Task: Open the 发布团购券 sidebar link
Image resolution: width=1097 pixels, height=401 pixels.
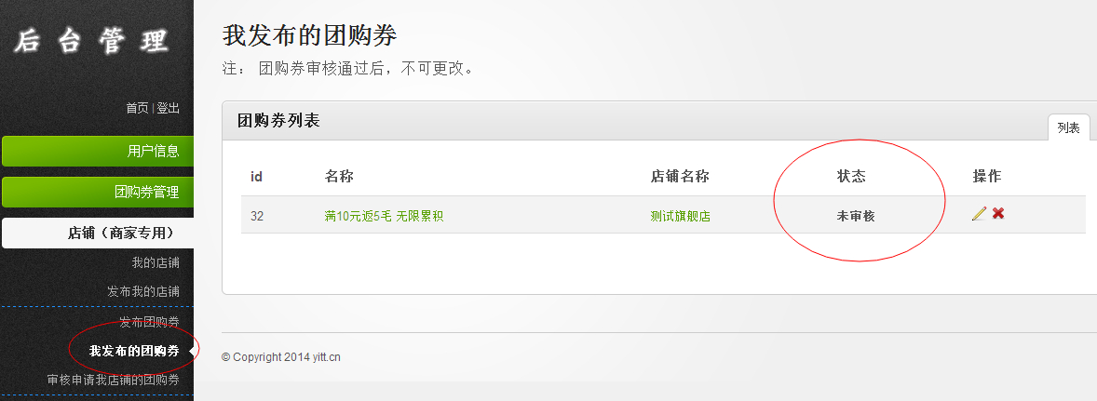Action: [x=149, y=322]
